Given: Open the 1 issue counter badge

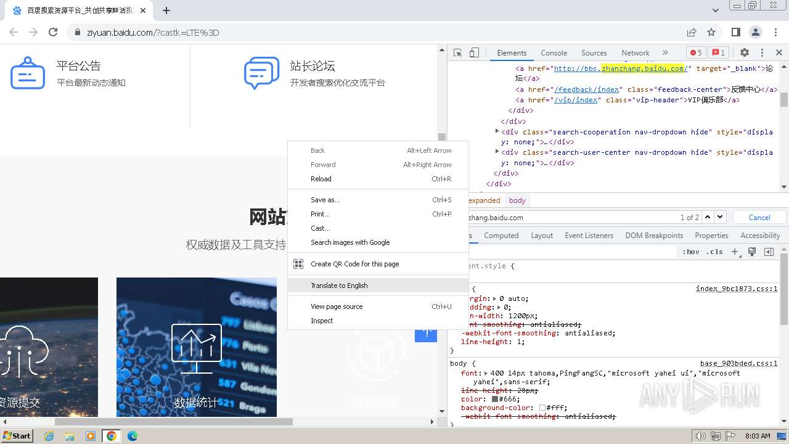Looking at the screenshot, I should 717,53.
